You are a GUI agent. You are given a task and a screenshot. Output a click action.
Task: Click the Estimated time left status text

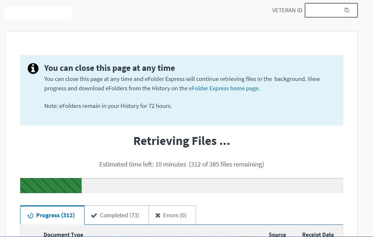tap(182, 164)
